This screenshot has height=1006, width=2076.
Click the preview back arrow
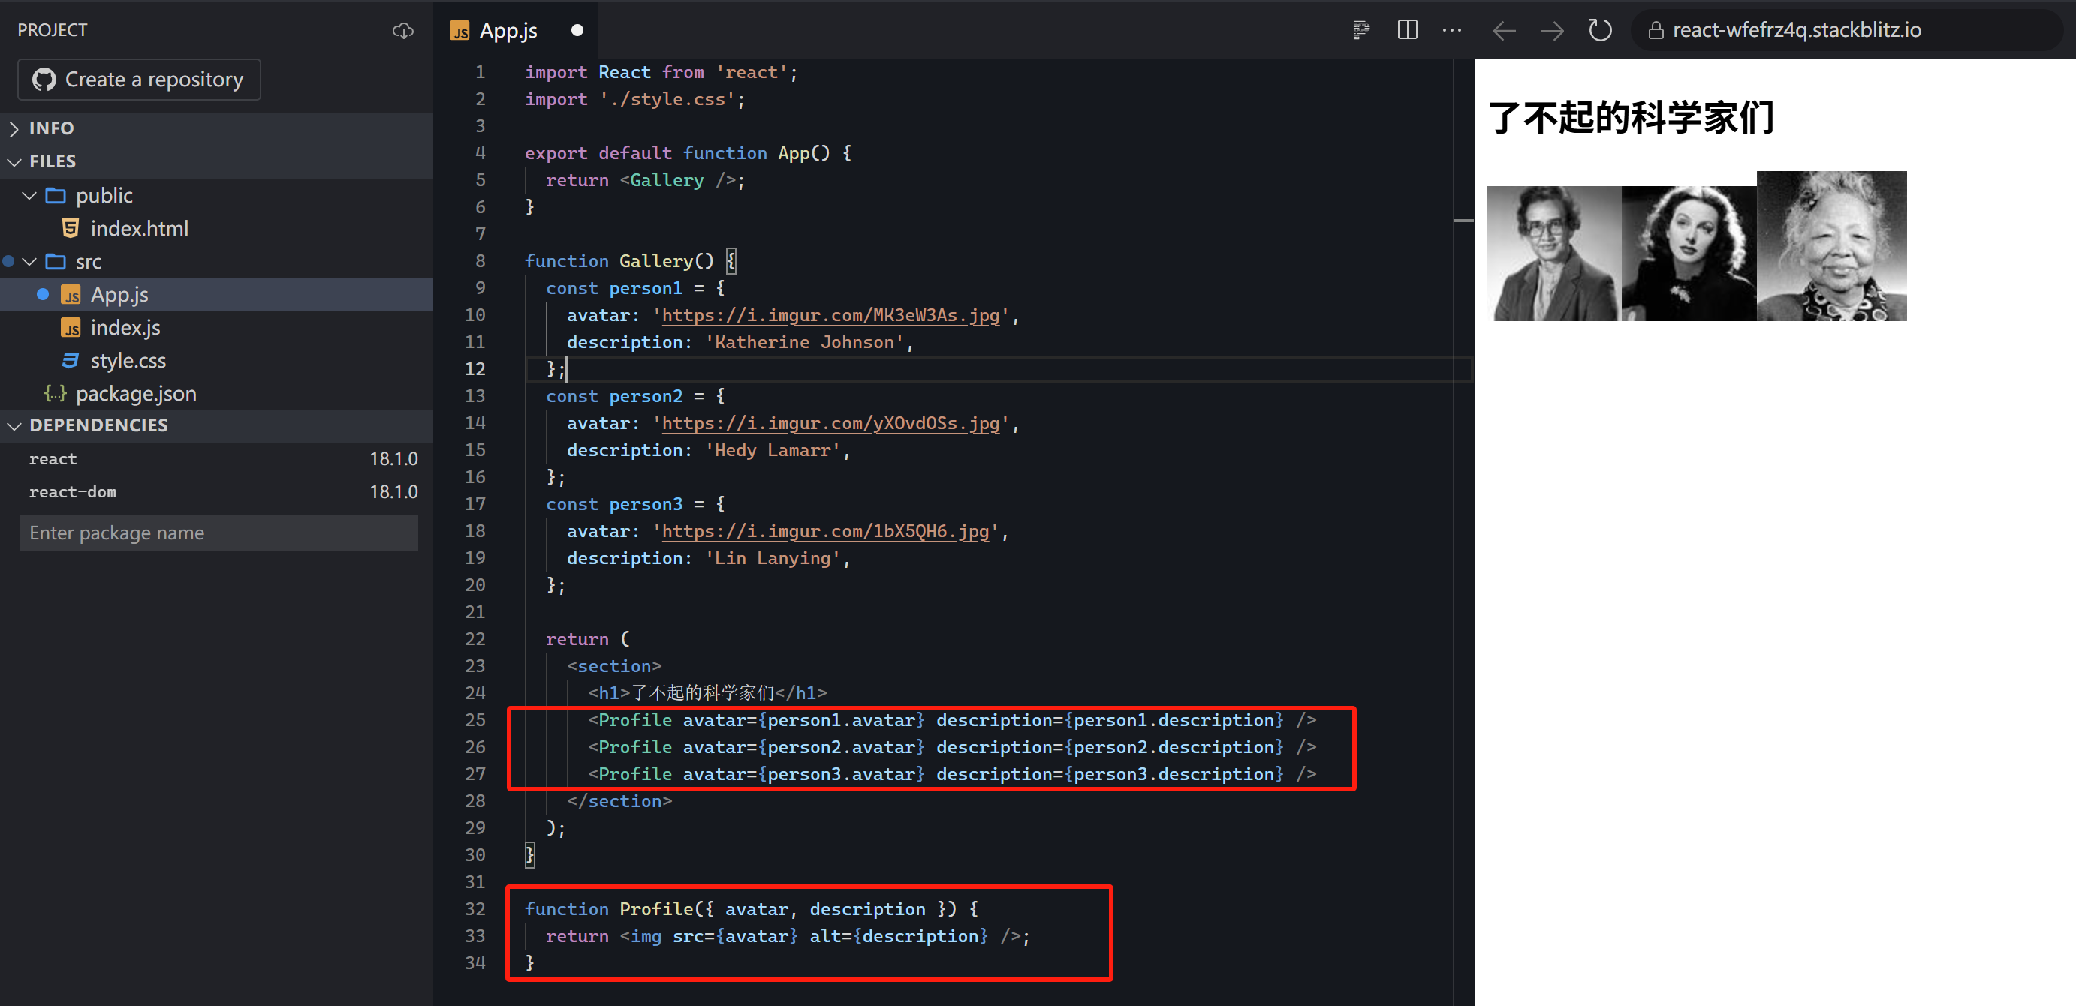coord(1504,32)
